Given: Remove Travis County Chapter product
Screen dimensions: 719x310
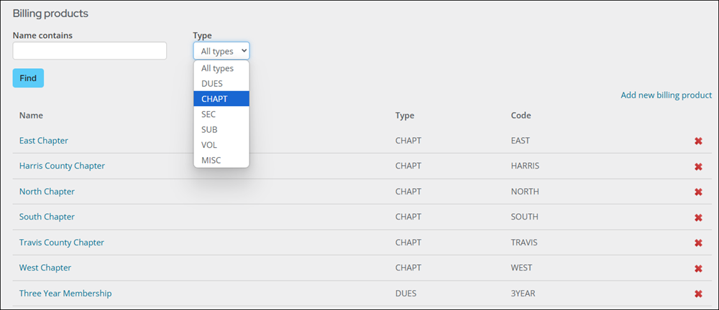Looking at the screenshot, I should tap(698, 243).
